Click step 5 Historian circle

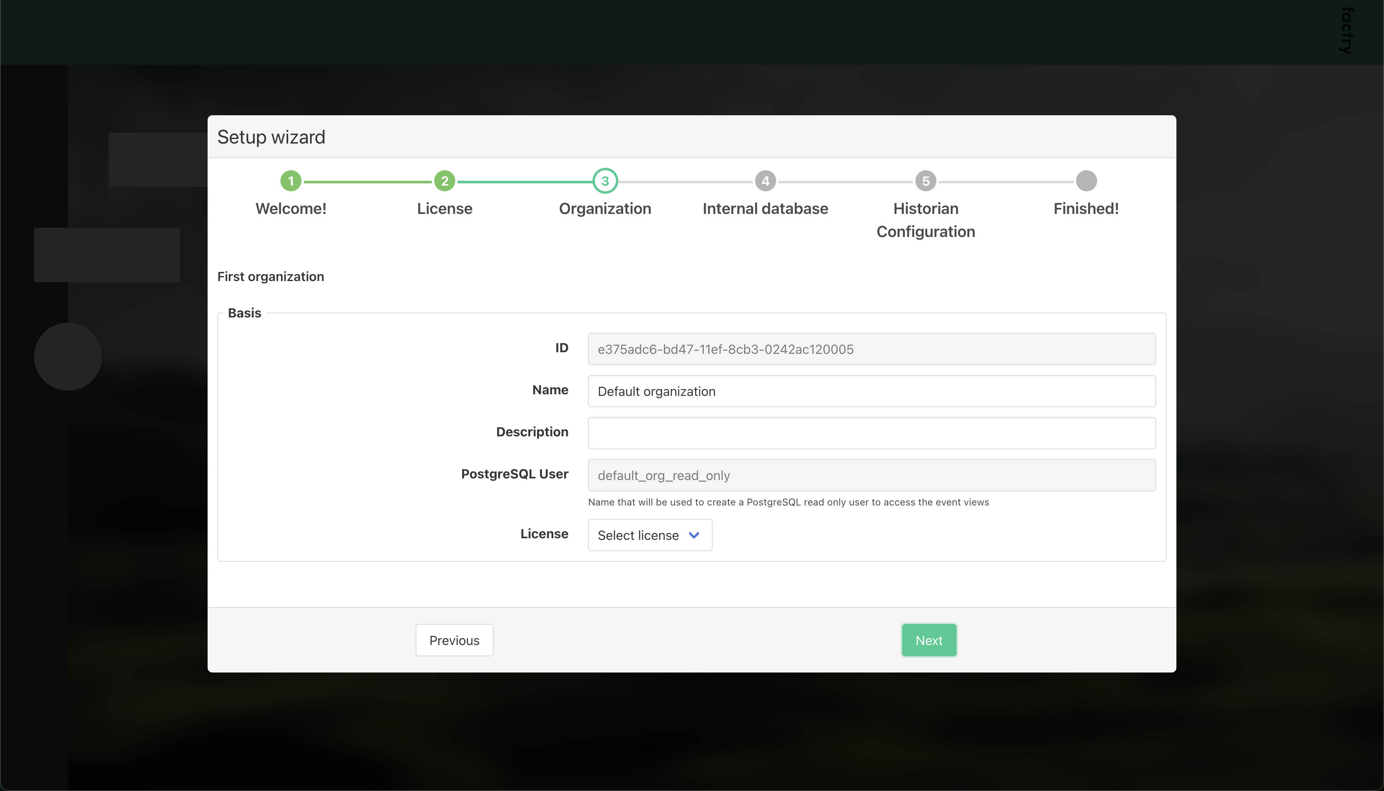pos(926,181)
